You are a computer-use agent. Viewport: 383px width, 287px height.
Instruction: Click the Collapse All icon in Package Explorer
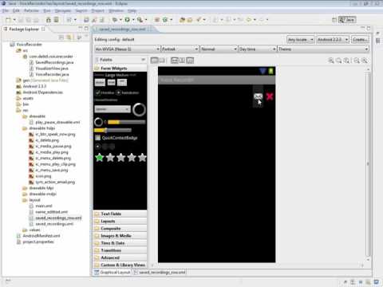point(61,37)
